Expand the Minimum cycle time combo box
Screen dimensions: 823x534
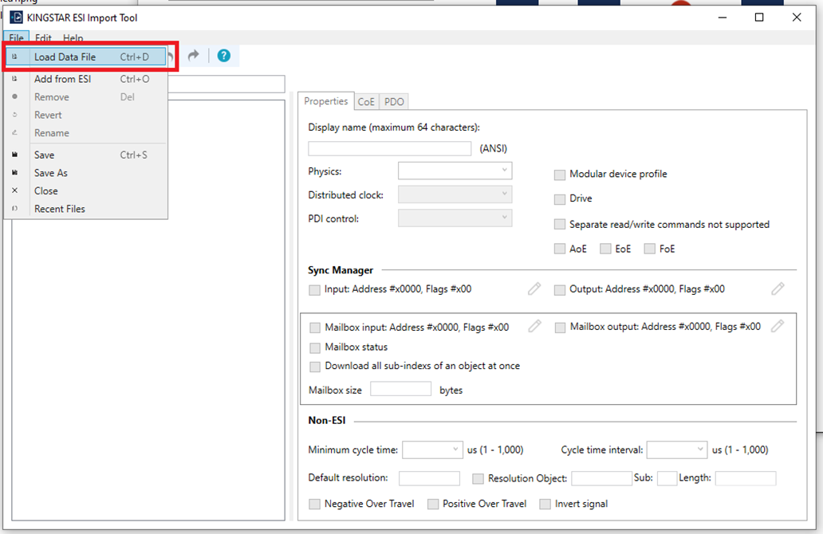(432, 450)
